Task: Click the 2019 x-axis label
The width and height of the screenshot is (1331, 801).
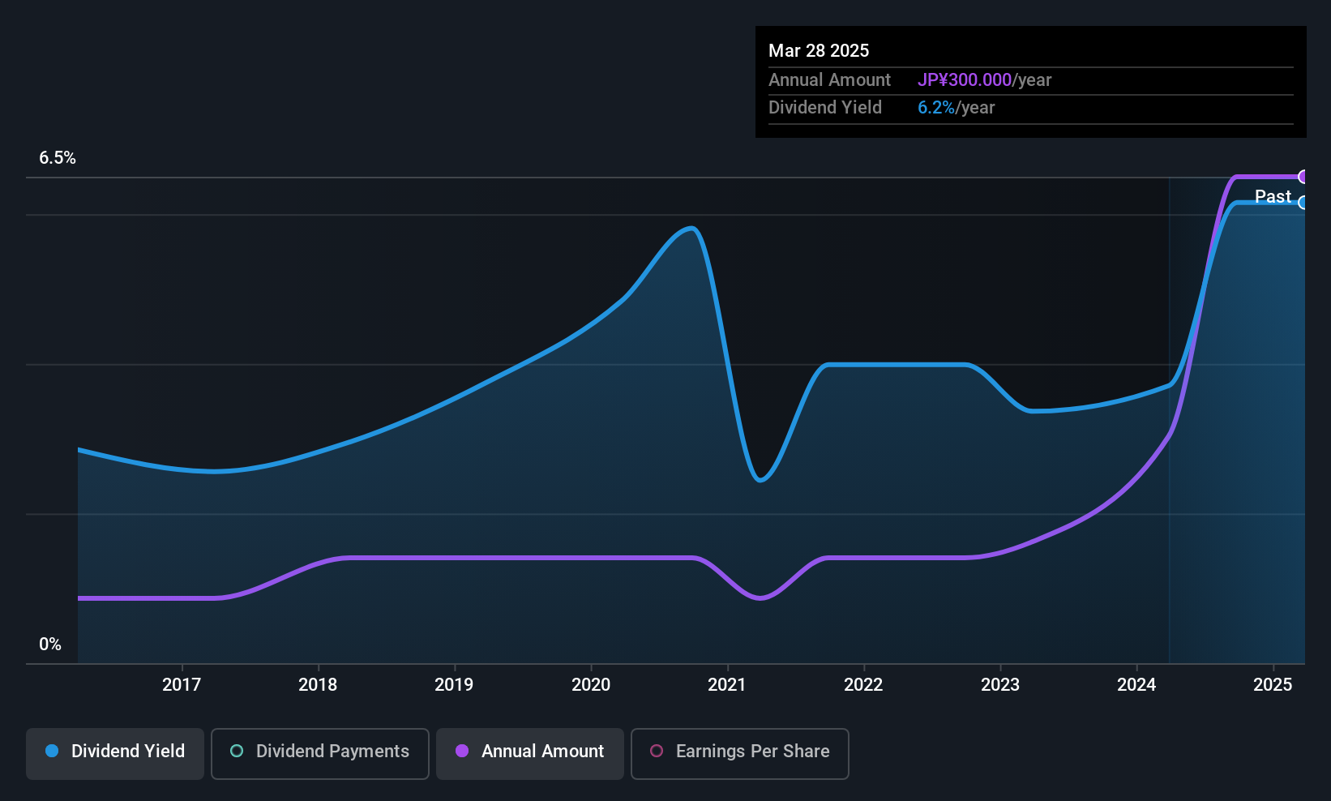Action: pyautogui.click(x=454, y=685)
